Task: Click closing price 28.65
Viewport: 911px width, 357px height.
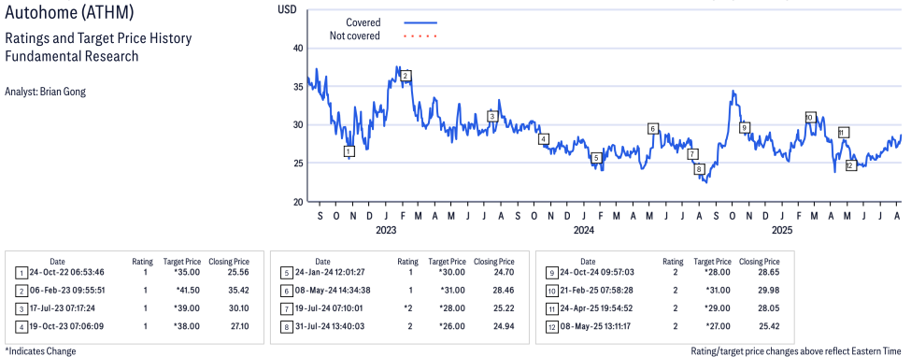Action: pos(769,272)
